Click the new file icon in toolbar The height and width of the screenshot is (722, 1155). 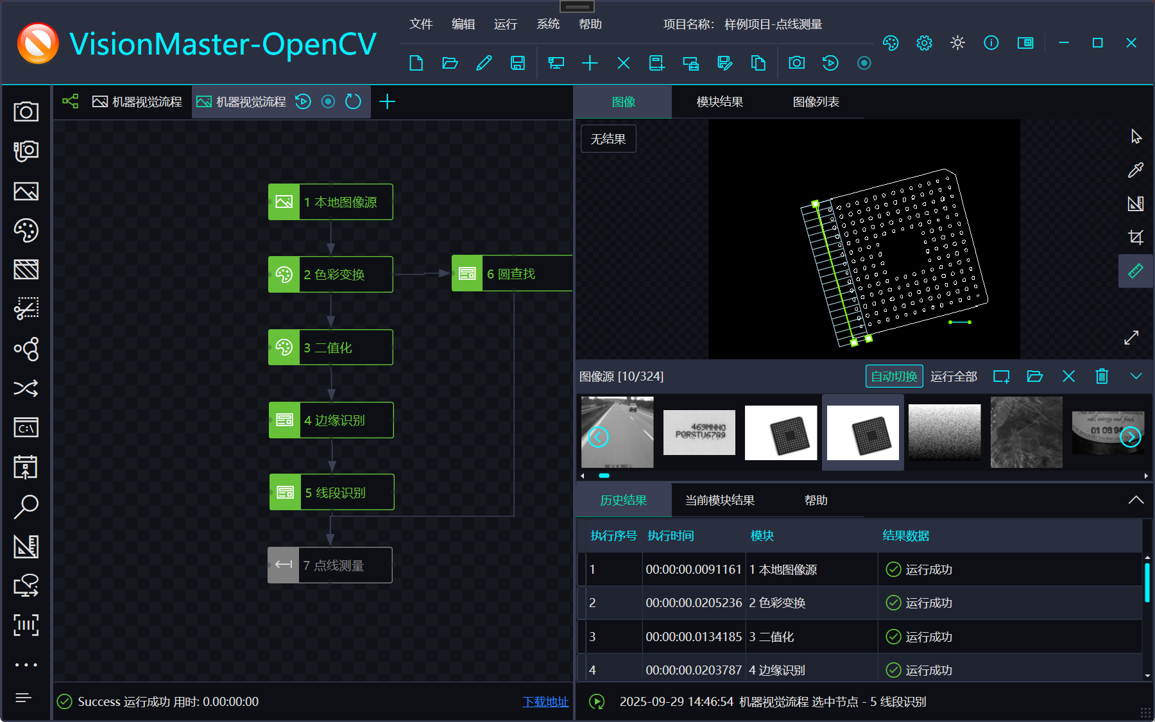pos(416,63)
